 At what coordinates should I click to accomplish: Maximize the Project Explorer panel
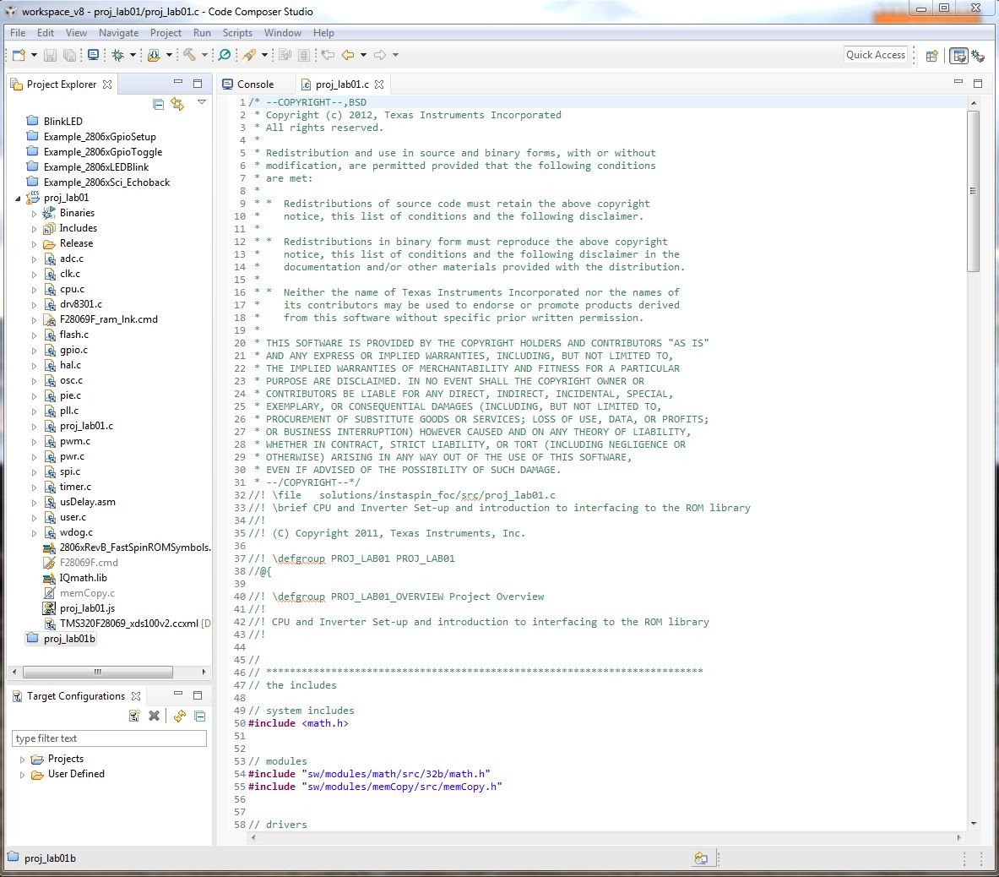tap(198, 84)
